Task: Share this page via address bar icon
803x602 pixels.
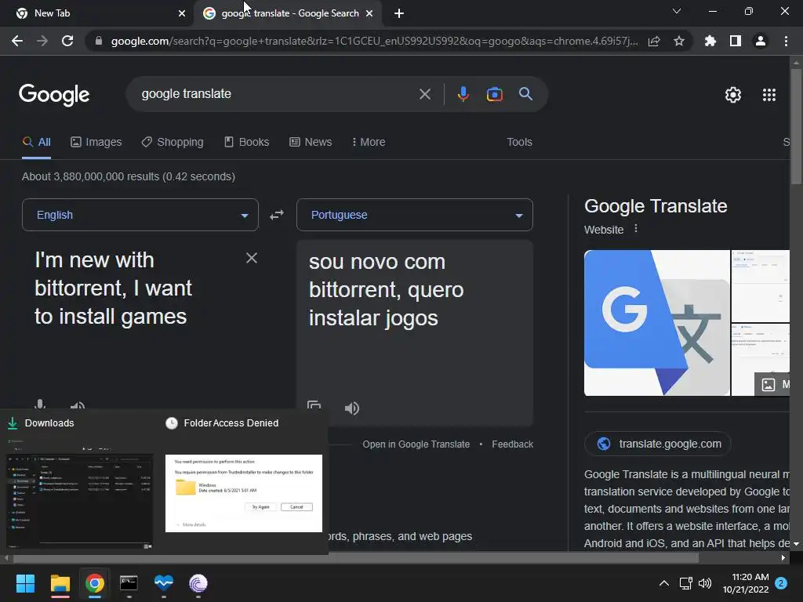Action: pos(654,42)
